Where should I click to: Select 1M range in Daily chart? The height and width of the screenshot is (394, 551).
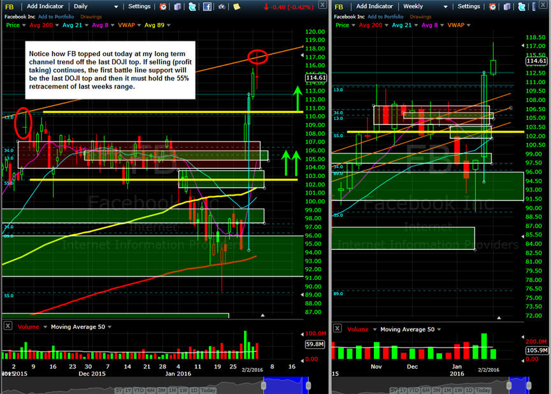pos(172,390)
